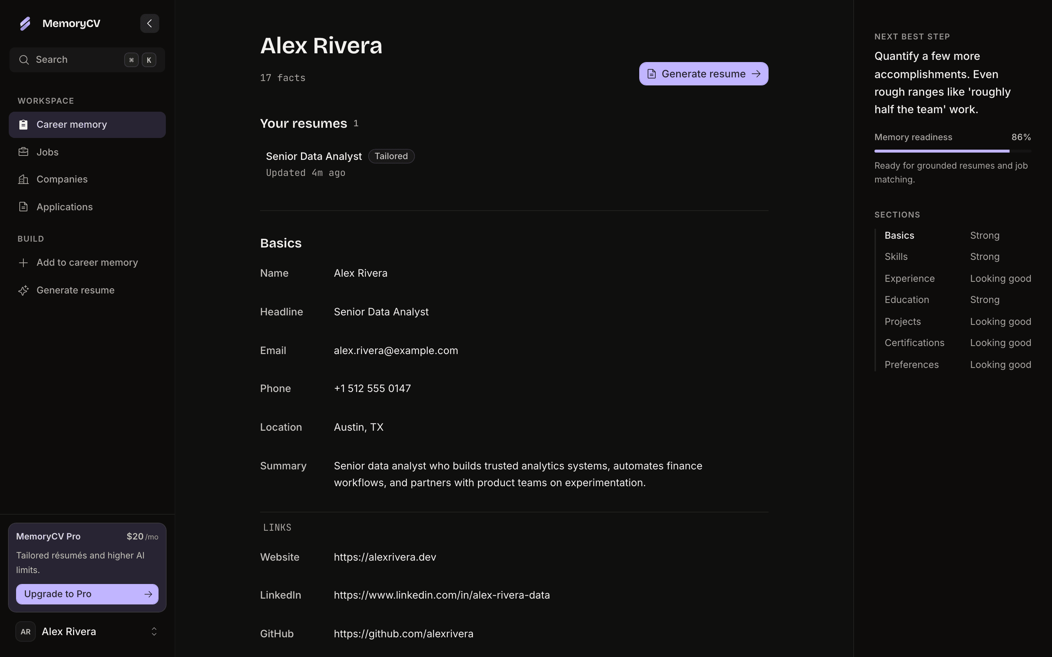The image size is (1052, 657).
Task: Click the Memory readiness progress bar
Action: (x=952, y=151)
